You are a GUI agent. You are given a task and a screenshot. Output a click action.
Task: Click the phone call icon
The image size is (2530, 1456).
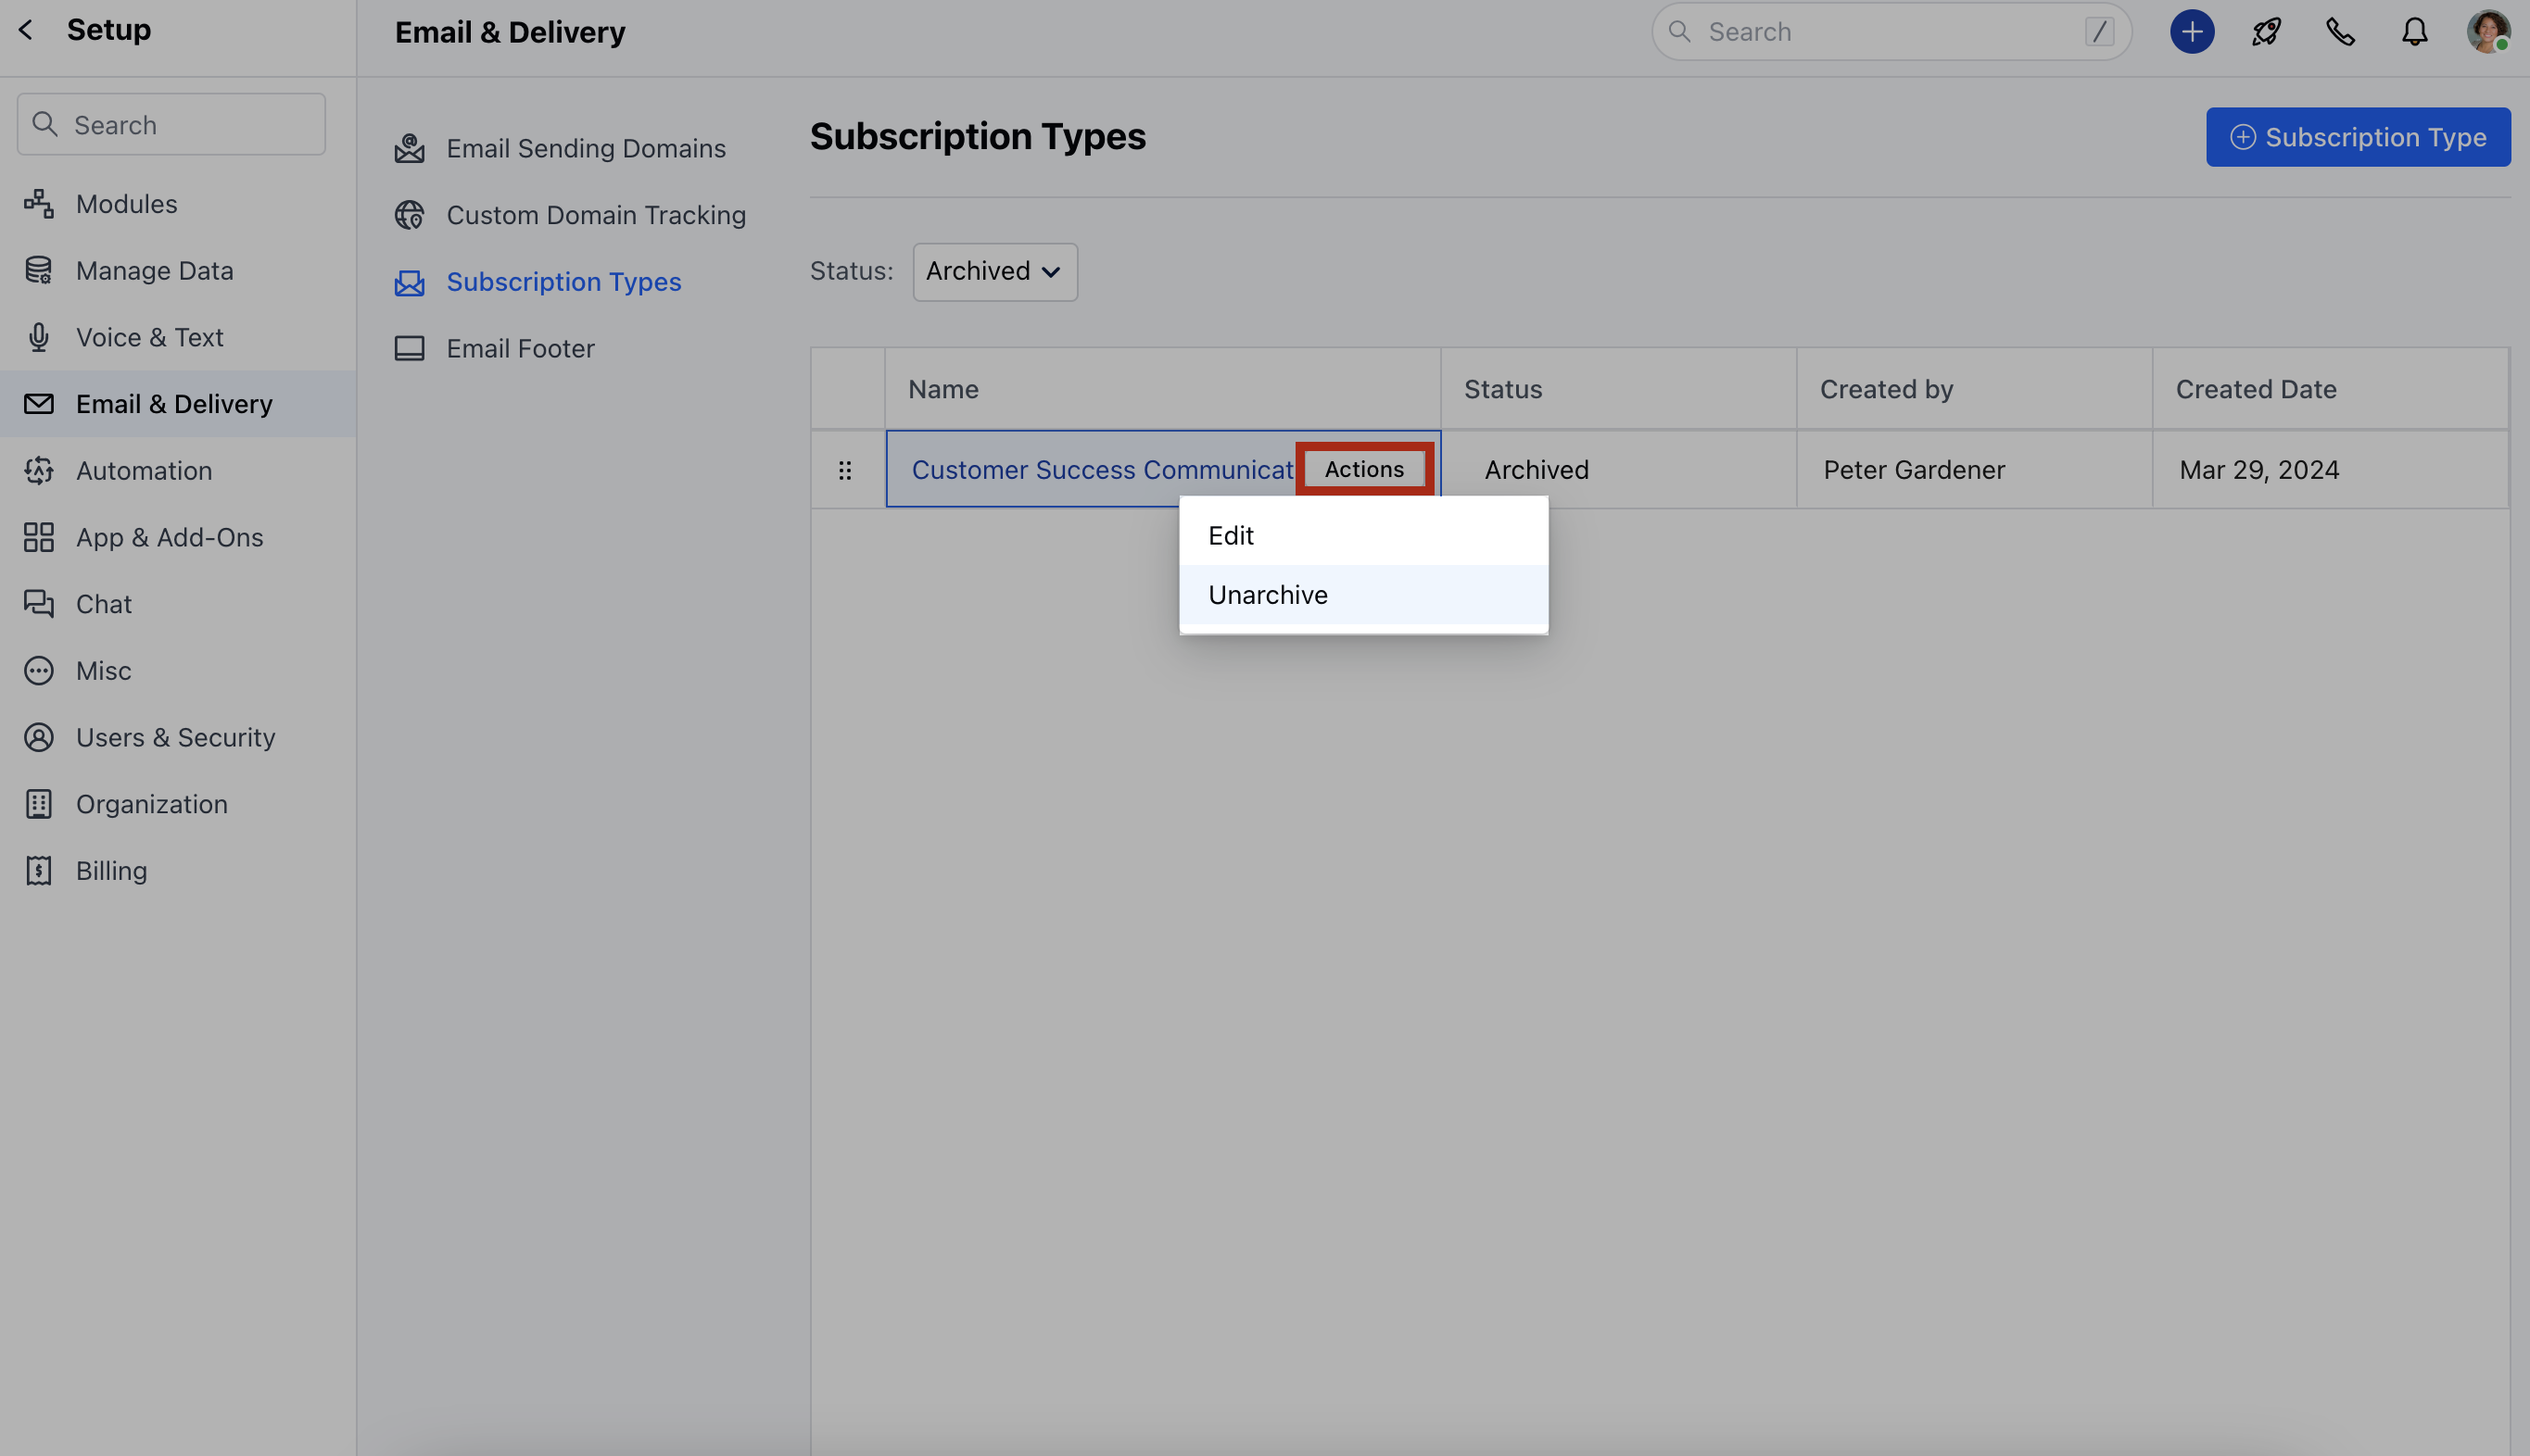(x=2340, y=32)
